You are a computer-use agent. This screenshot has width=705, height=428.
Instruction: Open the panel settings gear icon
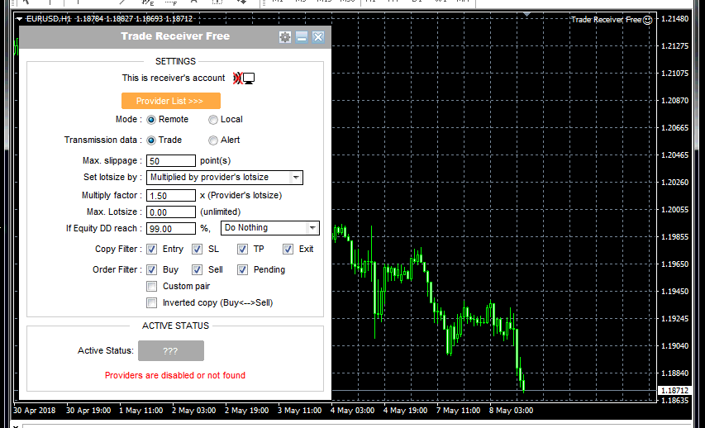[x=284, y=37]
